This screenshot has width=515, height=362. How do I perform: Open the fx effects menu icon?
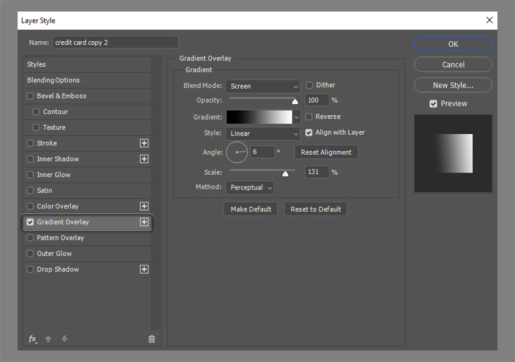tap(32, 339)
